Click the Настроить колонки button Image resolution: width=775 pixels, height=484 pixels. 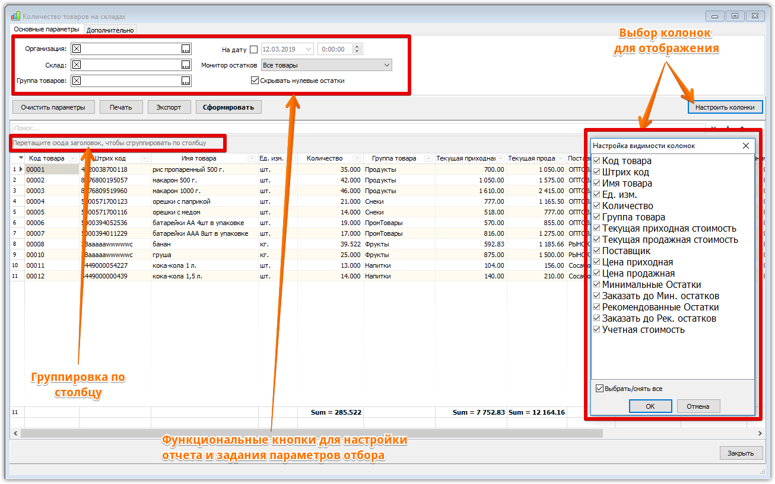click(x=725, y=107)
